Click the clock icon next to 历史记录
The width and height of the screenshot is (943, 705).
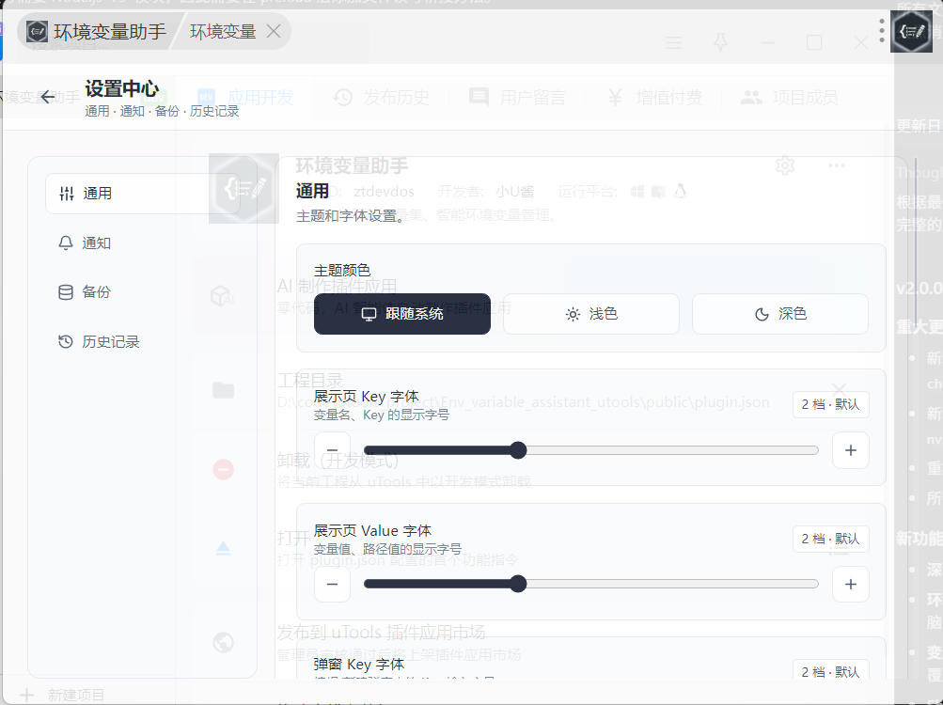66,341
